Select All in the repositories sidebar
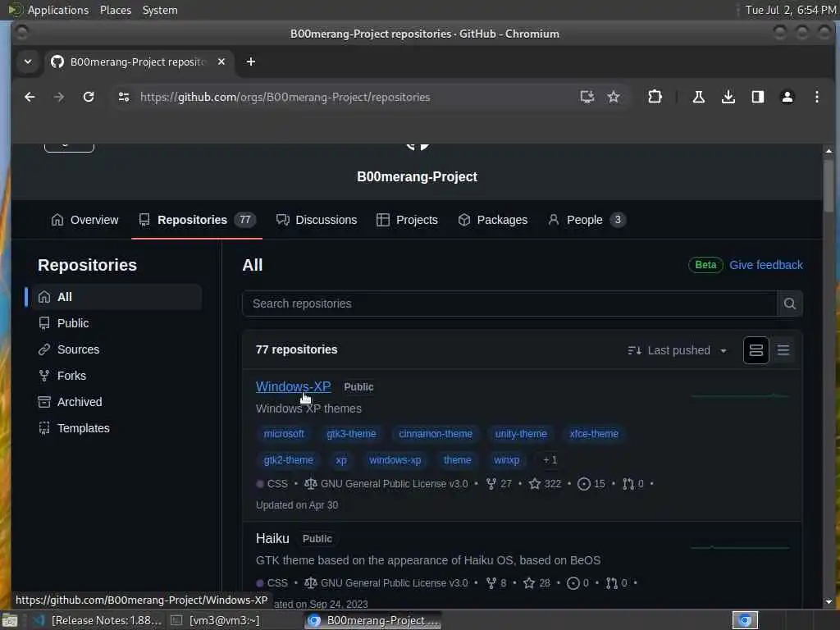840x630 pixels. click(116, 297)
